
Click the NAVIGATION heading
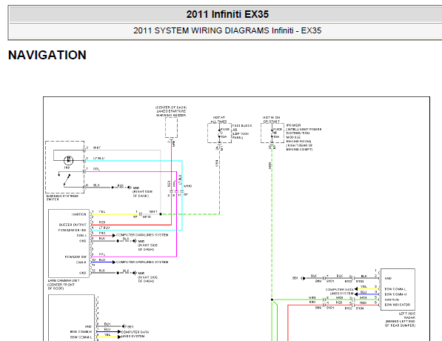pos(47,55)
